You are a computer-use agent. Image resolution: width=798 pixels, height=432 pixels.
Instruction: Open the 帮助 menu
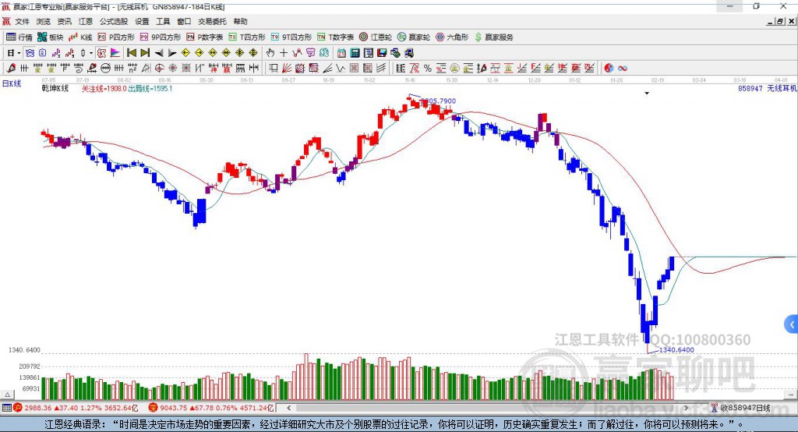click(x=240, y=21)
